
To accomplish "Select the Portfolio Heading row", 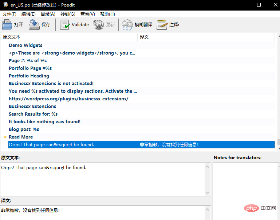I will coord(141,76).
